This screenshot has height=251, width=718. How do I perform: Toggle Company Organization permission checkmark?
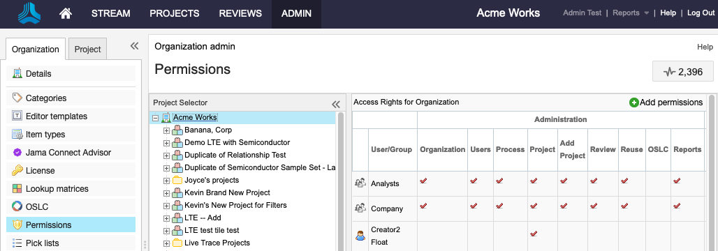(423, 206)
